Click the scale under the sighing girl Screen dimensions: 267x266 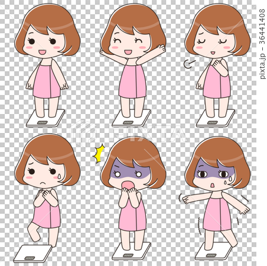216,118
